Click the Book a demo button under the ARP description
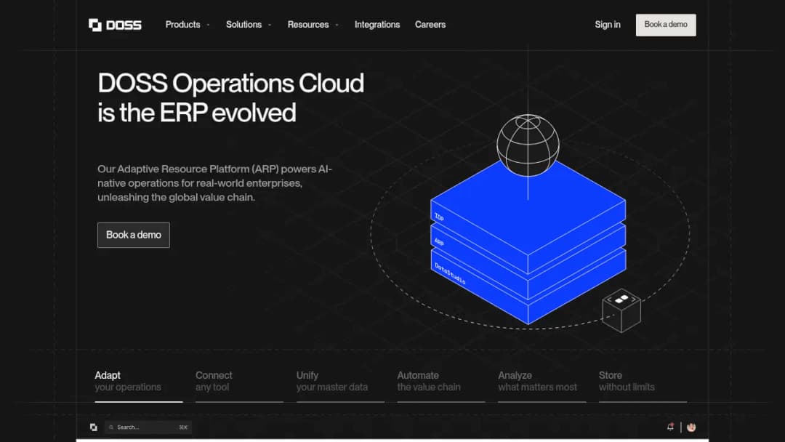Screen dimensions: 785x442 click(134, 235)
